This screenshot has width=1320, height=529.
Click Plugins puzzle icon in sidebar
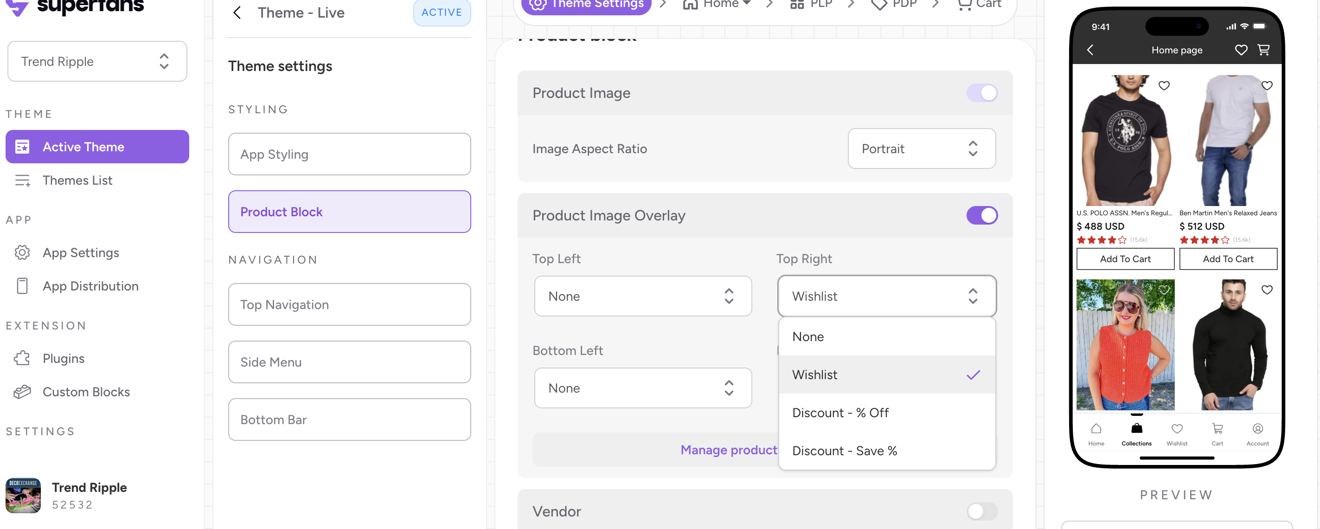(22, 358)
